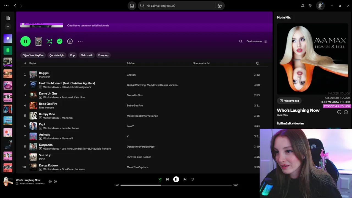Open artist Mohombi link
352x198 pixels.
pyautogui.click(x=67, y=118)
